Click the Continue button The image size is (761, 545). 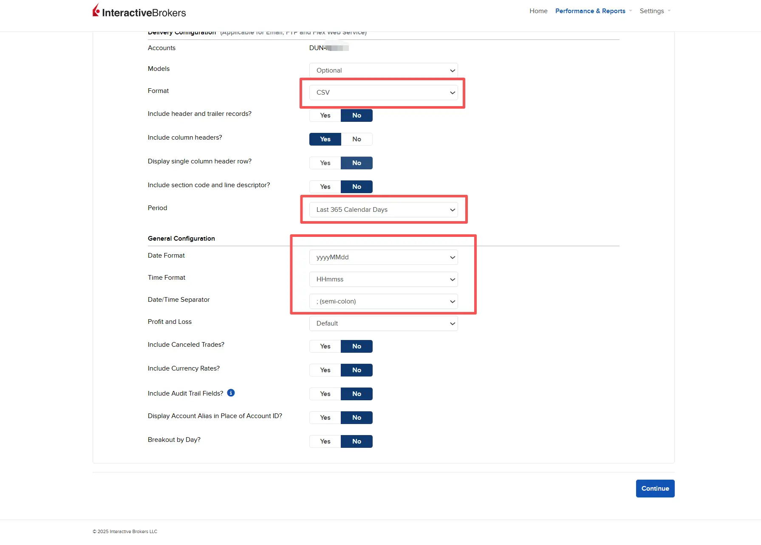[655, 489]
